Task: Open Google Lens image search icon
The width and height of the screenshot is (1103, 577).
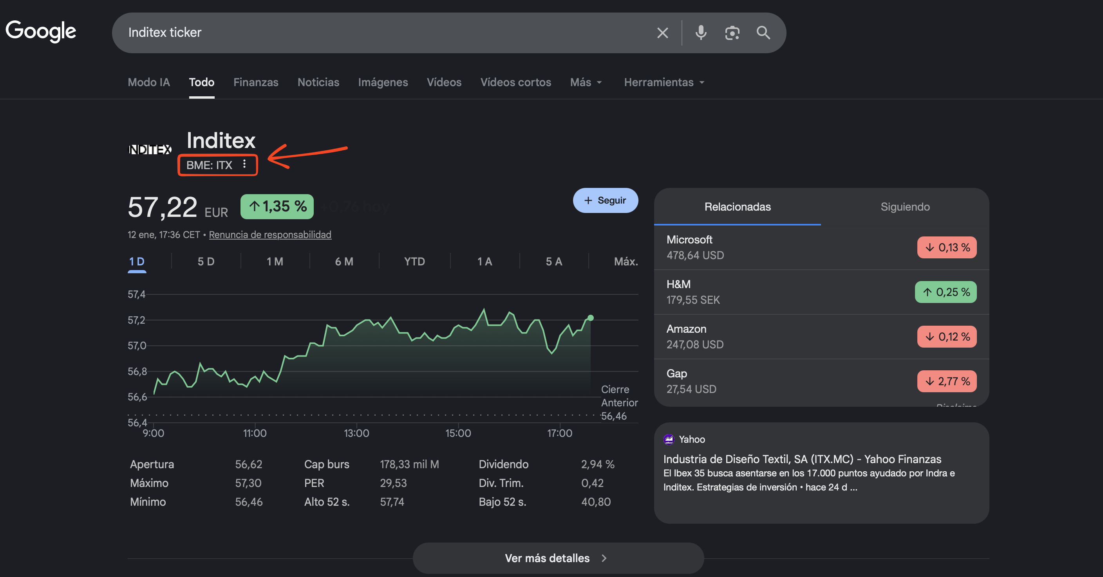Action: pyautogui.click(x=732, y=33)
